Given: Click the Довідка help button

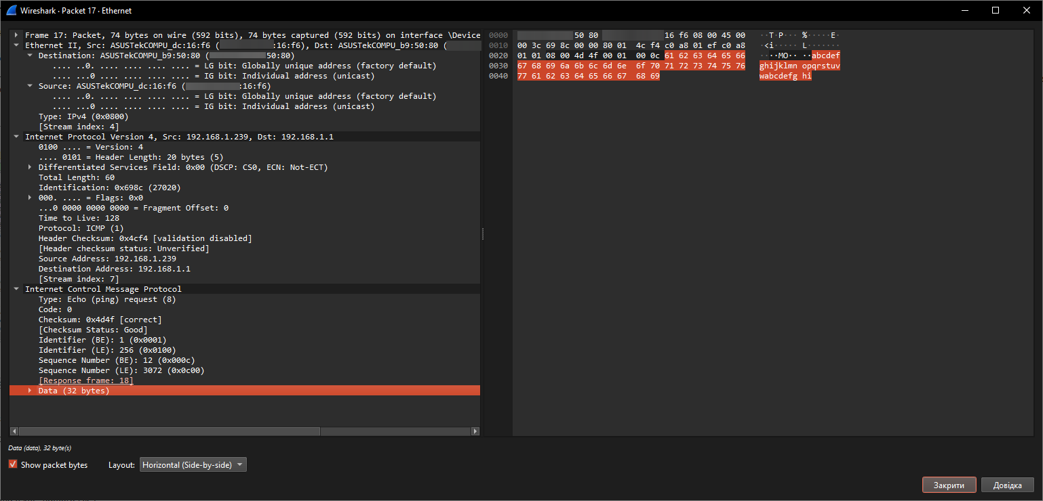Looking at the screenshot, I should click(1007, 485).
